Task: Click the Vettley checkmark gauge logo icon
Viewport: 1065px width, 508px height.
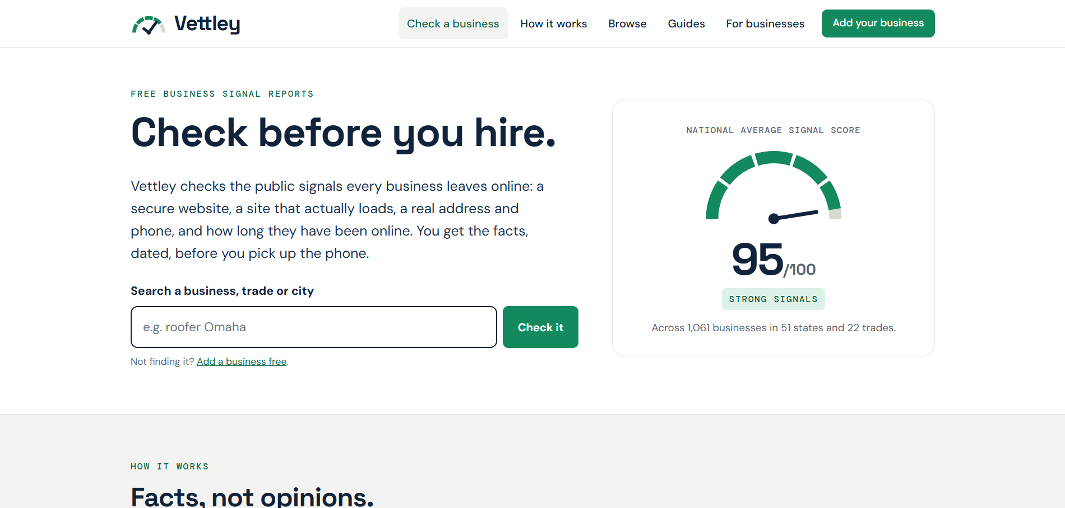Action: (x=149, y=25)
